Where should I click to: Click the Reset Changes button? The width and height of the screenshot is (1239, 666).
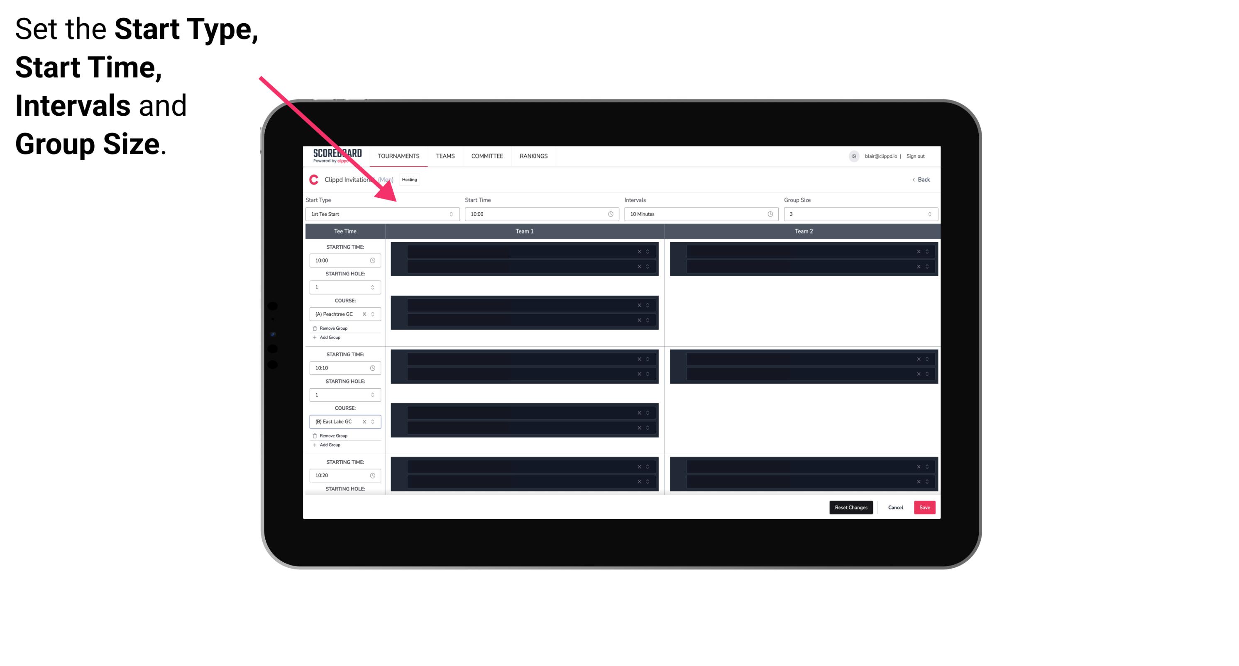[851, 507]
